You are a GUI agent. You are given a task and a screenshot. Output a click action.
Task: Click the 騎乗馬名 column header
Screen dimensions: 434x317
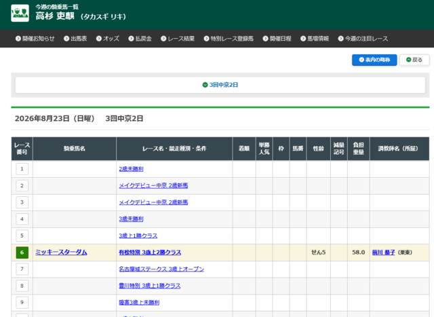(x=75, y=149)
